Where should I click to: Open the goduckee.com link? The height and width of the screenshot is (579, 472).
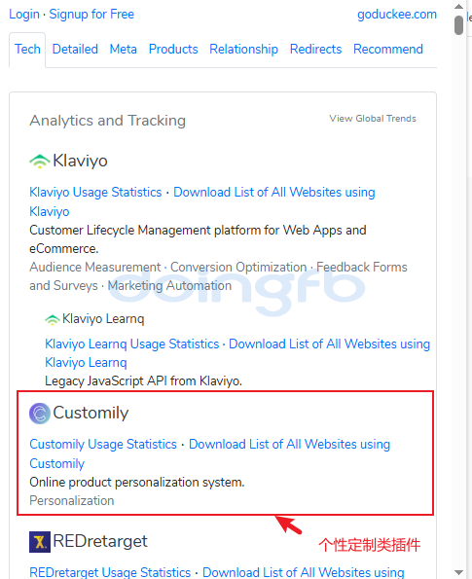click(x=397, y=14)
